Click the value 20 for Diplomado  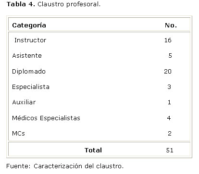(168, 71)
